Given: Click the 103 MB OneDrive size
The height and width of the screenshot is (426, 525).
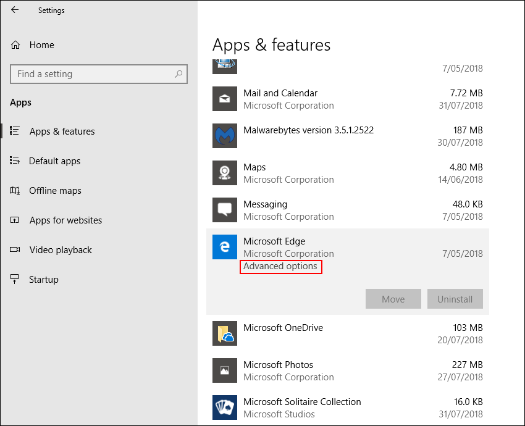Looking at the screenshot, I should click(x=468, y=328).
